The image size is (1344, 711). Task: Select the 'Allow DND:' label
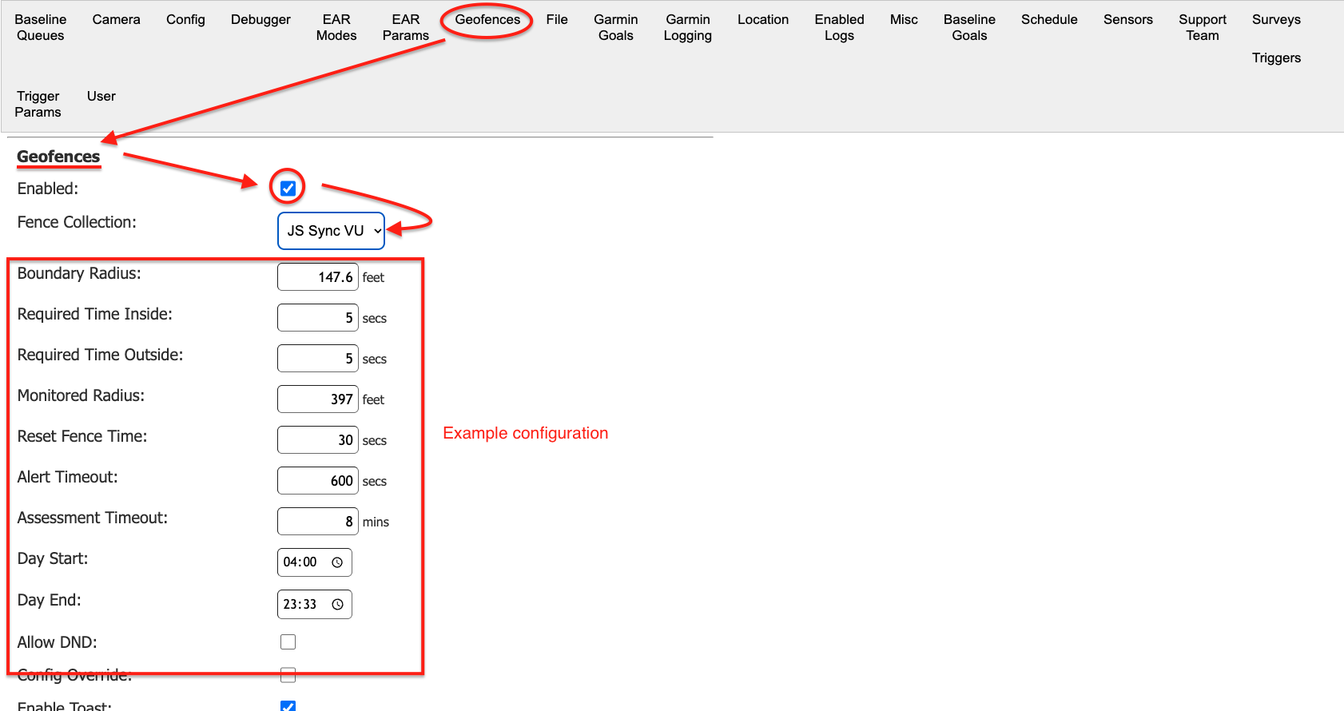(x=57, y=642)
